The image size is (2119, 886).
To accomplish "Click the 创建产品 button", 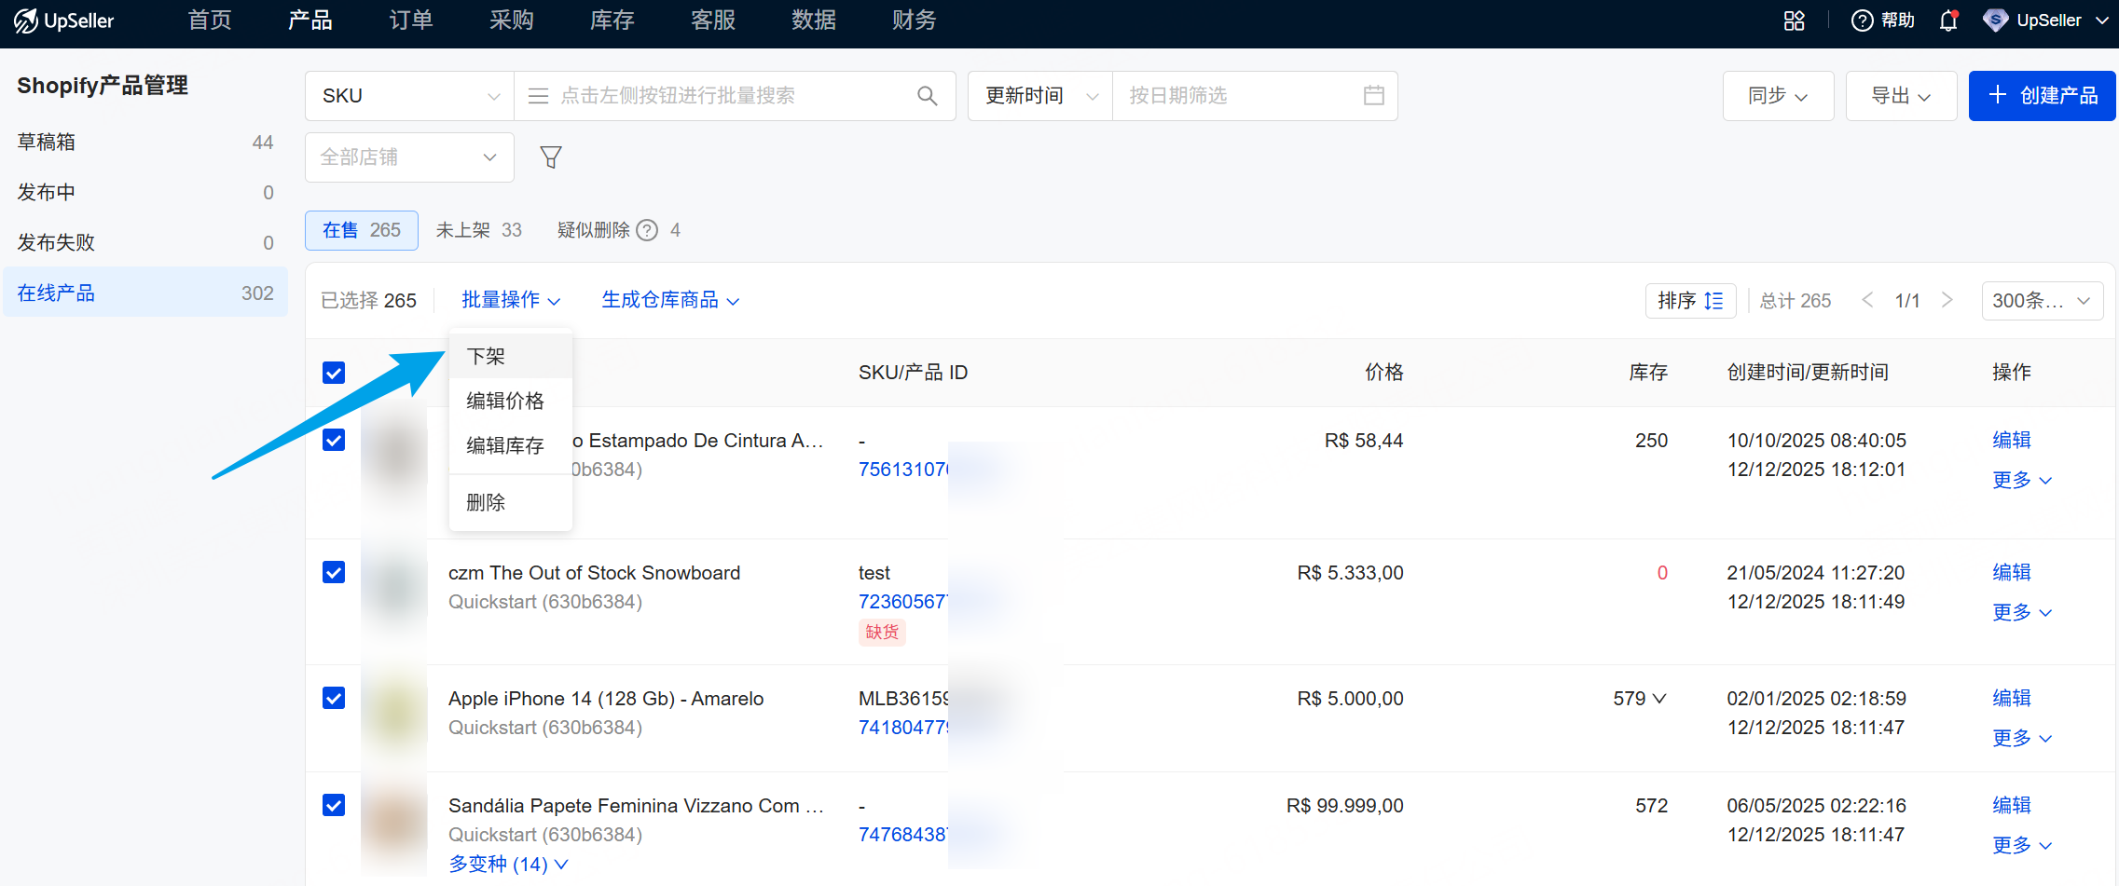I will (x=2042, y=95).
